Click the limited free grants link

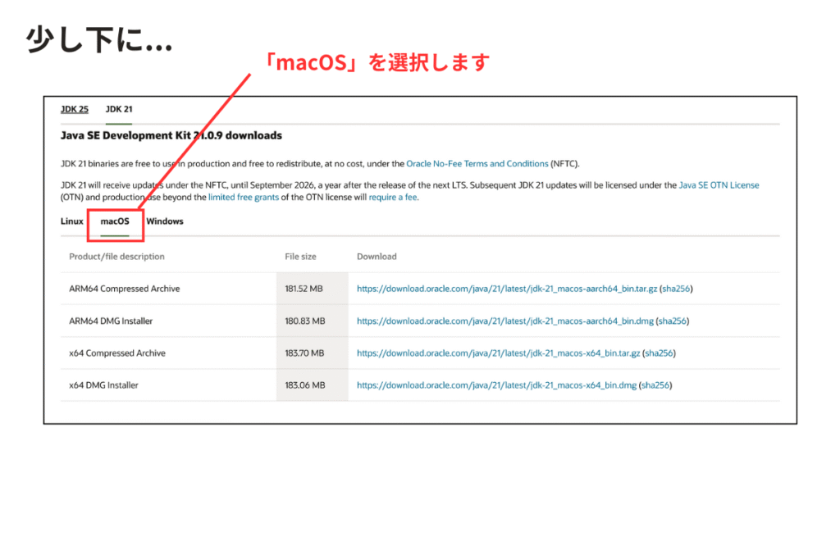[244, 198]
